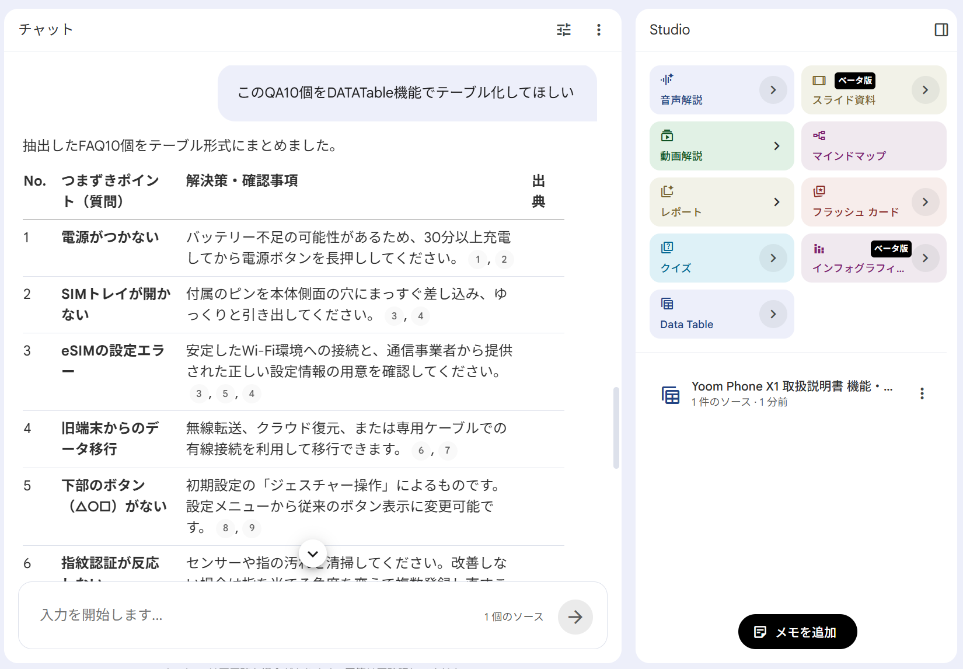The image size is (963, 669).
Task: Expand クイズ options chevron
Action: 773,258
